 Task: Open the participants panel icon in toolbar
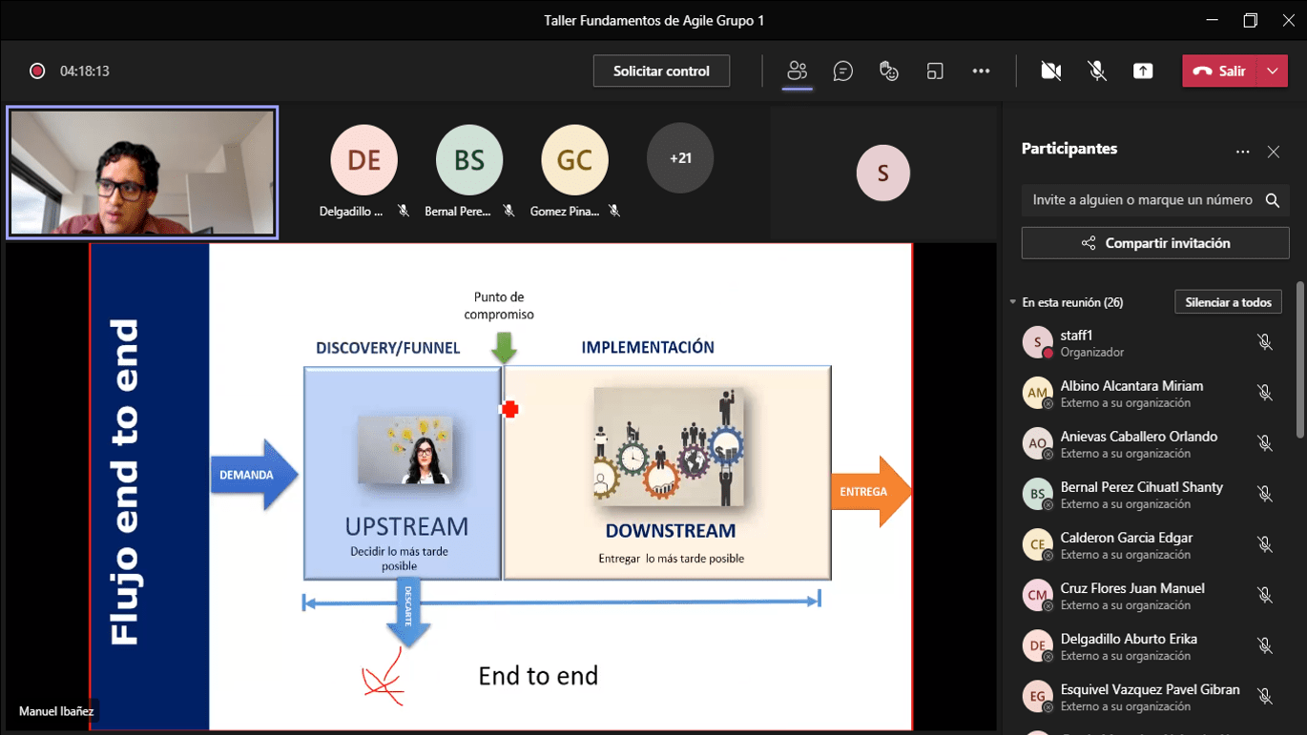coord(797,71)
